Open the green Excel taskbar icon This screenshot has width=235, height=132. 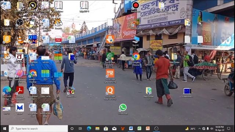140,129
